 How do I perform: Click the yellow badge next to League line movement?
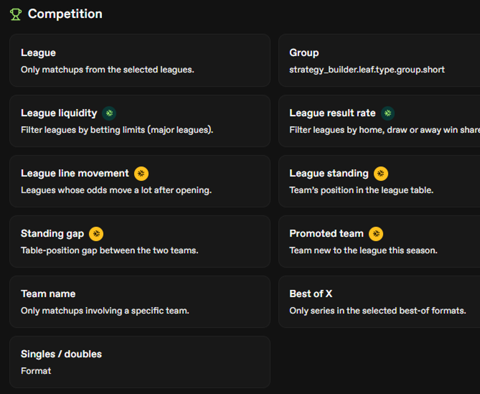[x=141, y=173]
